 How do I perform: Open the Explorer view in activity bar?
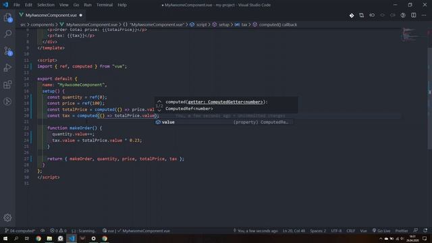7,18
